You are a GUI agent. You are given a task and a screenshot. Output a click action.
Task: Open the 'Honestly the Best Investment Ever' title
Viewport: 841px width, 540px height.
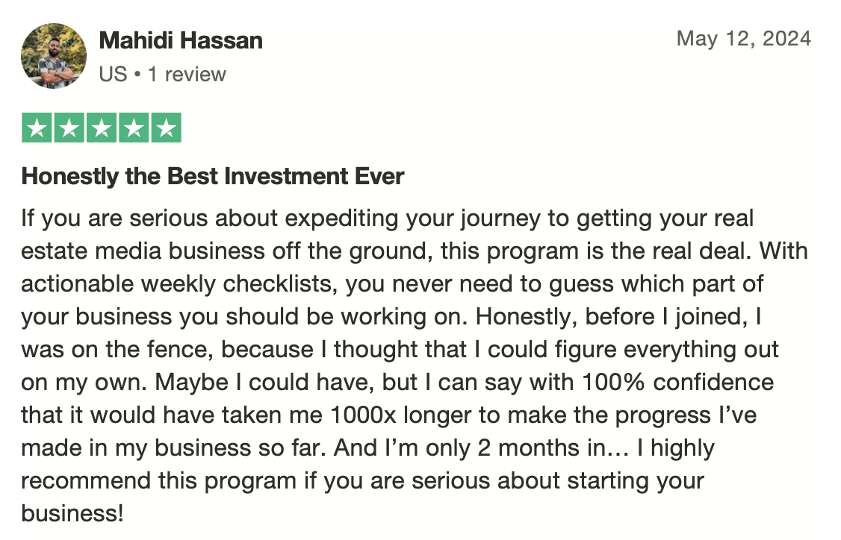click(x=212, y=176)
